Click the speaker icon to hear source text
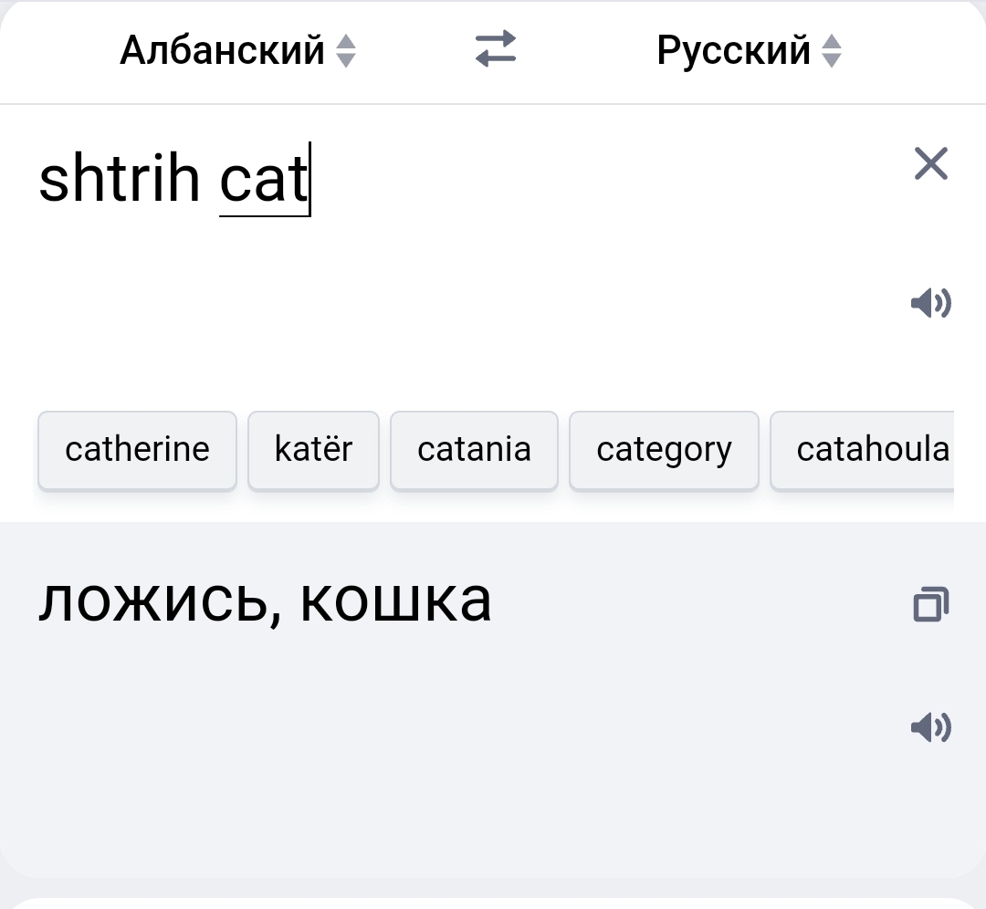The image size is (986, 909). [930, 304]
